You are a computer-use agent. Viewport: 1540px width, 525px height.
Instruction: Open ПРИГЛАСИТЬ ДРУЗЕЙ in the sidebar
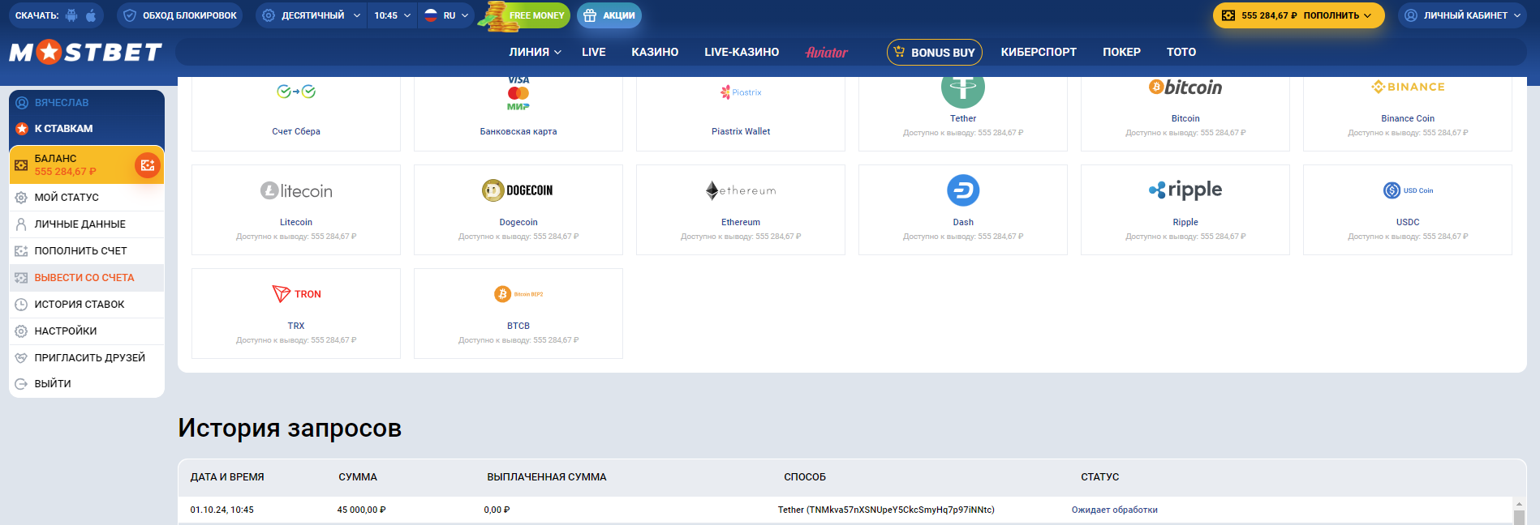pyautogui.click(x=87, y=358)
